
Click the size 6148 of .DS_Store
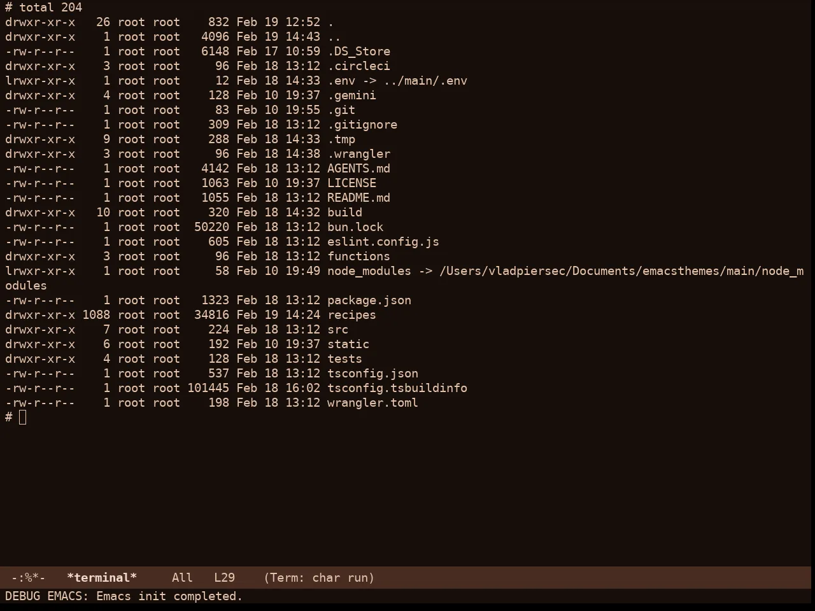point(215,52)
